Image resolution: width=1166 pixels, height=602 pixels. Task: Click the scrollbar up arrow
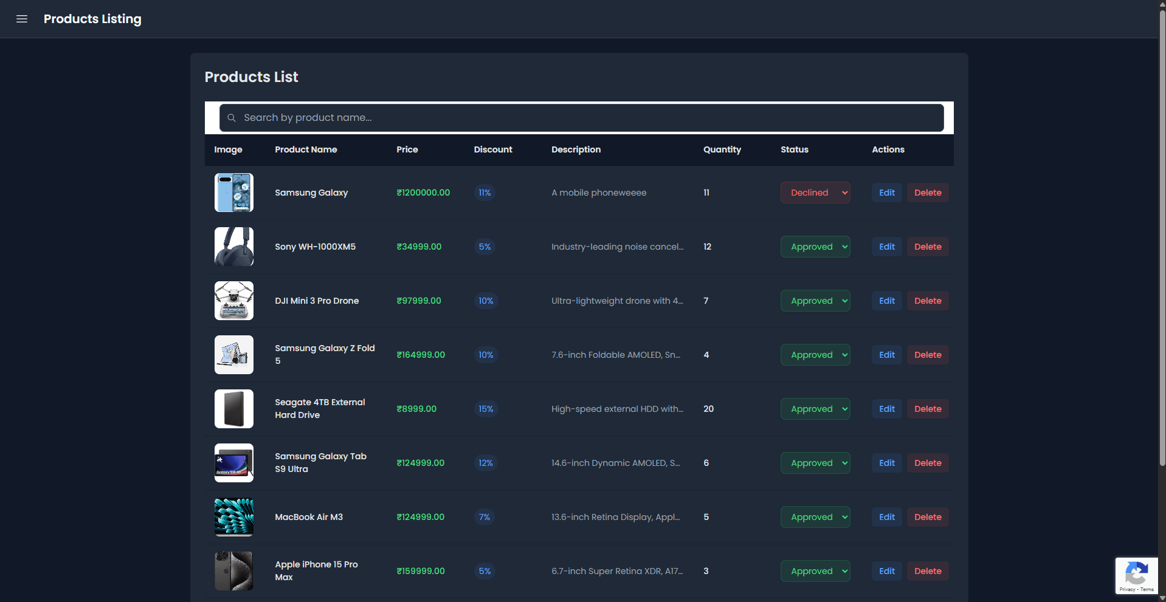click(1162, 4)
